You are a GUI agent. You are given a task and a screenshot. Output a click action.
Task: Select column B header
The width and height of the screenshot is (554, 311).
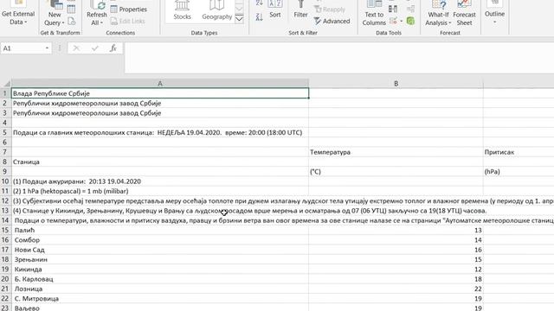396,84
